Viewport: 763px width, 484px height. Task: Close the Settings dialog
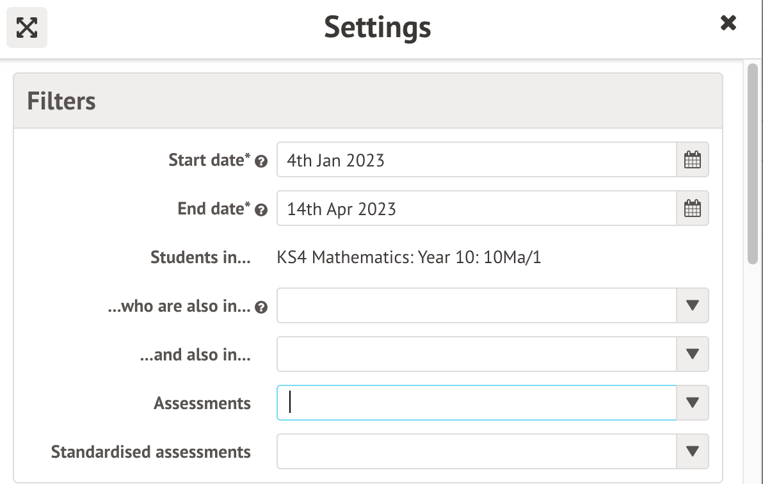pos(728,24)
